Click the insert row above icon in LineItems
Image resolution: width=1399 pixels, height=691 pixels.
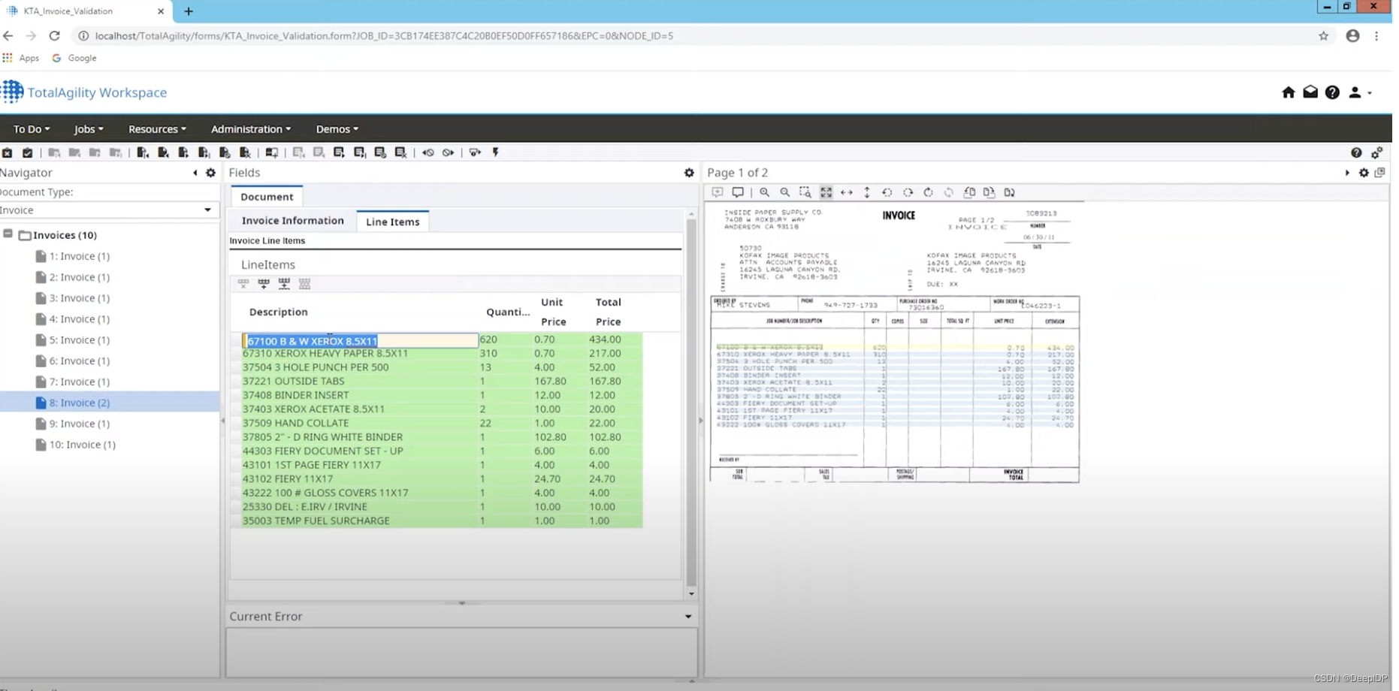tap(264, 283)
